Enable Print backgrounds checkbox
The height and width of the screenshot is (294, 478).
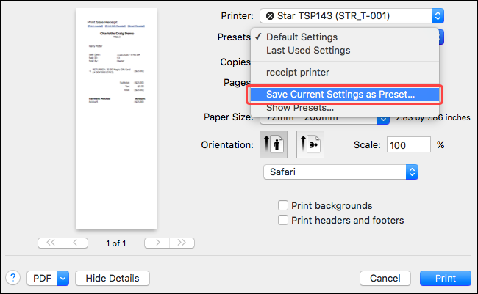[283, 205]
